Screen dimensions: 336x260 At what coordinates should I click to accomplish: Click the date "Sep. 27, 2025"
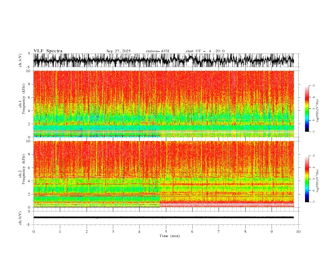click(x=118, y=51)
